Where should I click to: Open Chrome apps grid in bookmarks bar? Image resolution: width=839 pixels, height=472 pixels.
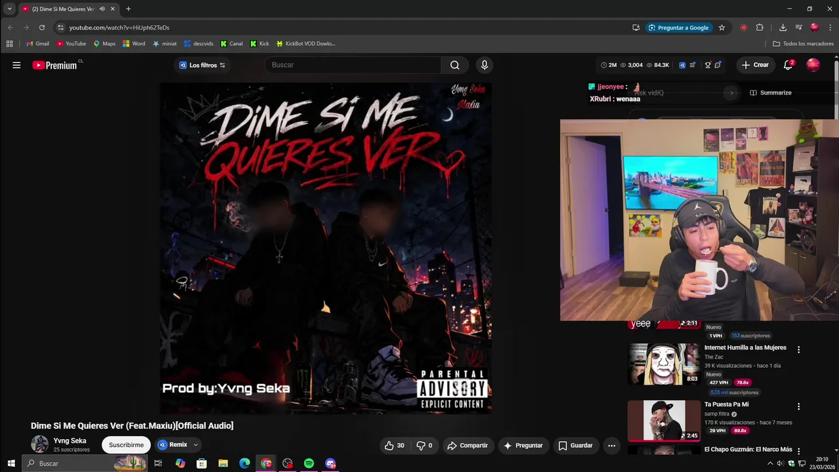(x=9, y=44)
